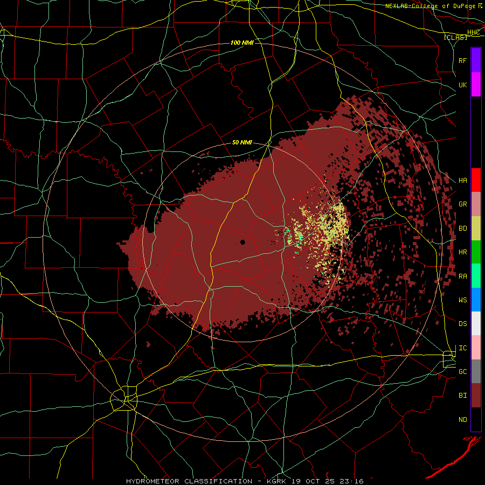Click the 'BI' legend label
485x485 pixels.
(x=462, y=396)
